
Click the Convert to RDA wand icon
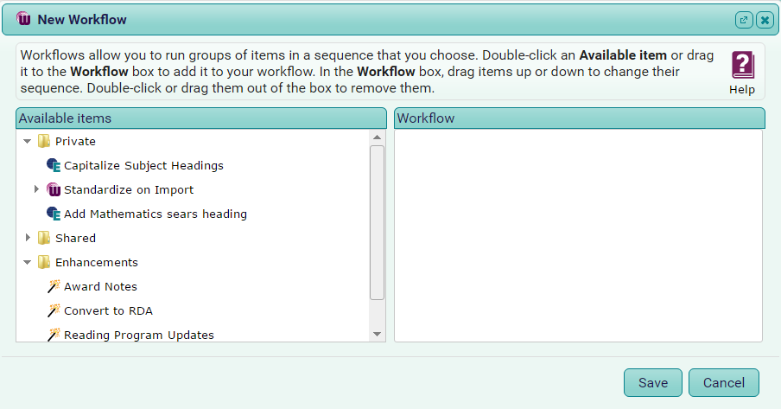point(54,310)
